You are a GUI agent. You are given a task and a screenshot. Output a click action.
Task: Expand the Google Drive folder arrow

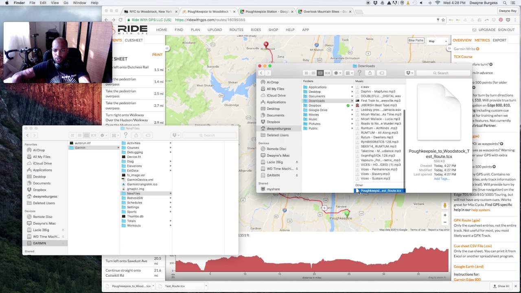point(352,110)
